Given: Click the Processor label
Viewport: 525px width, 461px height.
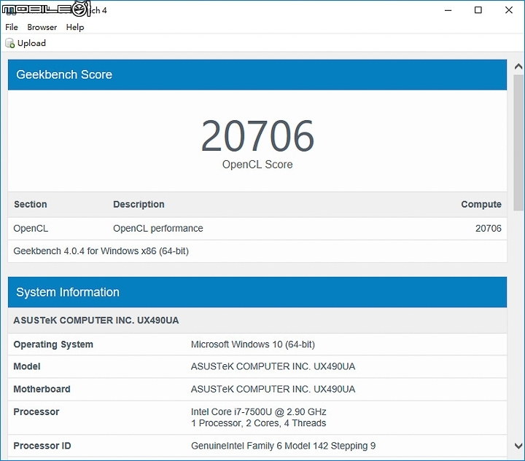Looking at the screenshot, I should [36, 412].
